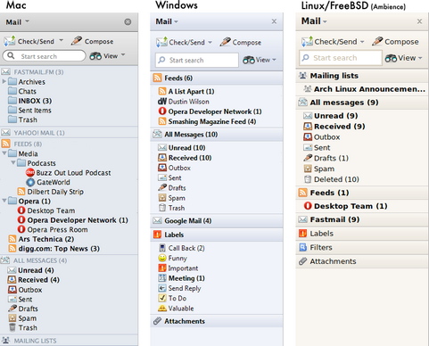The height and width of the screenshot is (346, 429).
Task: Click A List Apart RSS icon
Action: 162,91
